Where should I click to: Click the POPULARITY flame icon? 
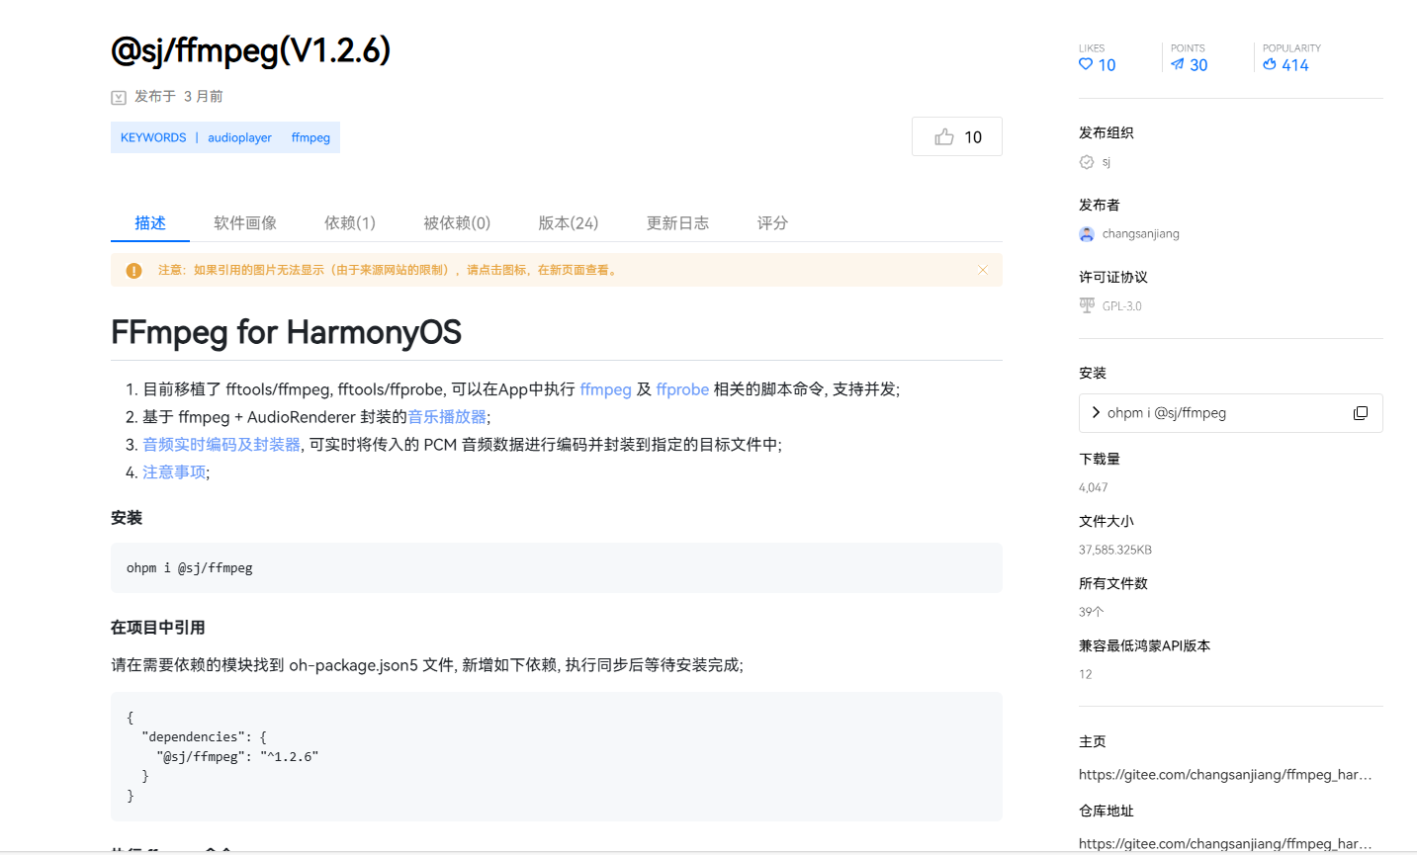click(1270, 64)
